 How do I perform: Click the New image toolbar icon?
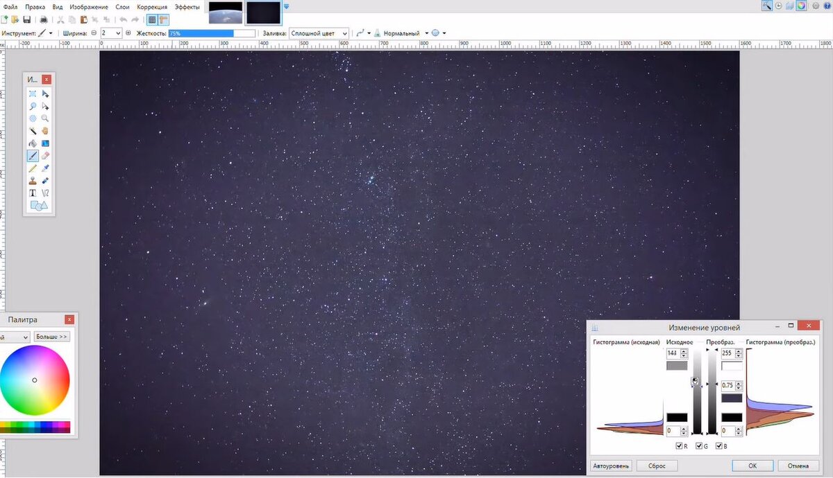[4, 19]
